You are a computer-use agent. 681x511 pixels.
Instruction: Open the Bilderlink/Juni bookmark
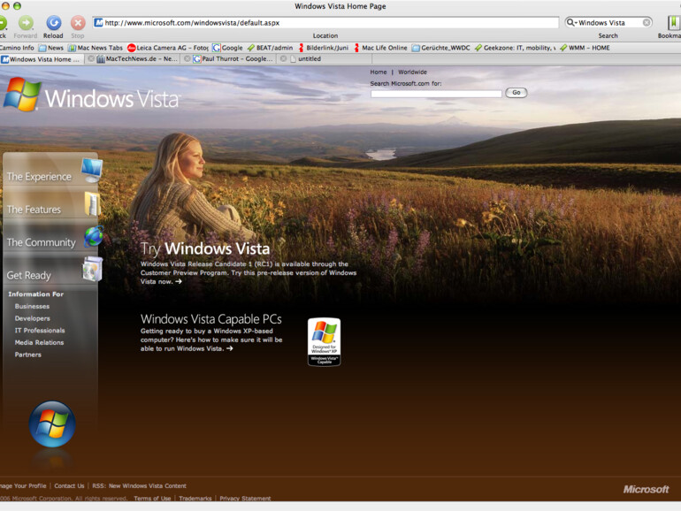click(x=323, y=48)
